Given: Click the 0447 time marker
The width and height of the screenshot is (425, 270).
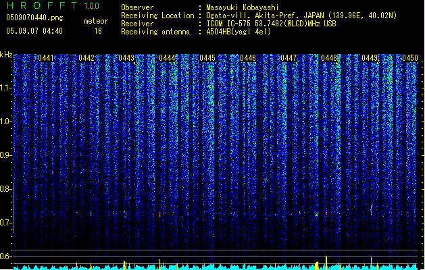Looking at the screenshot, I should pos(289,58).
